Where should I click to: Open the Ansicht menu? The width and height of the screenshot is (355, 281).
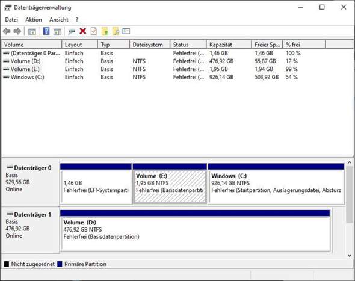tap(59, 20)
